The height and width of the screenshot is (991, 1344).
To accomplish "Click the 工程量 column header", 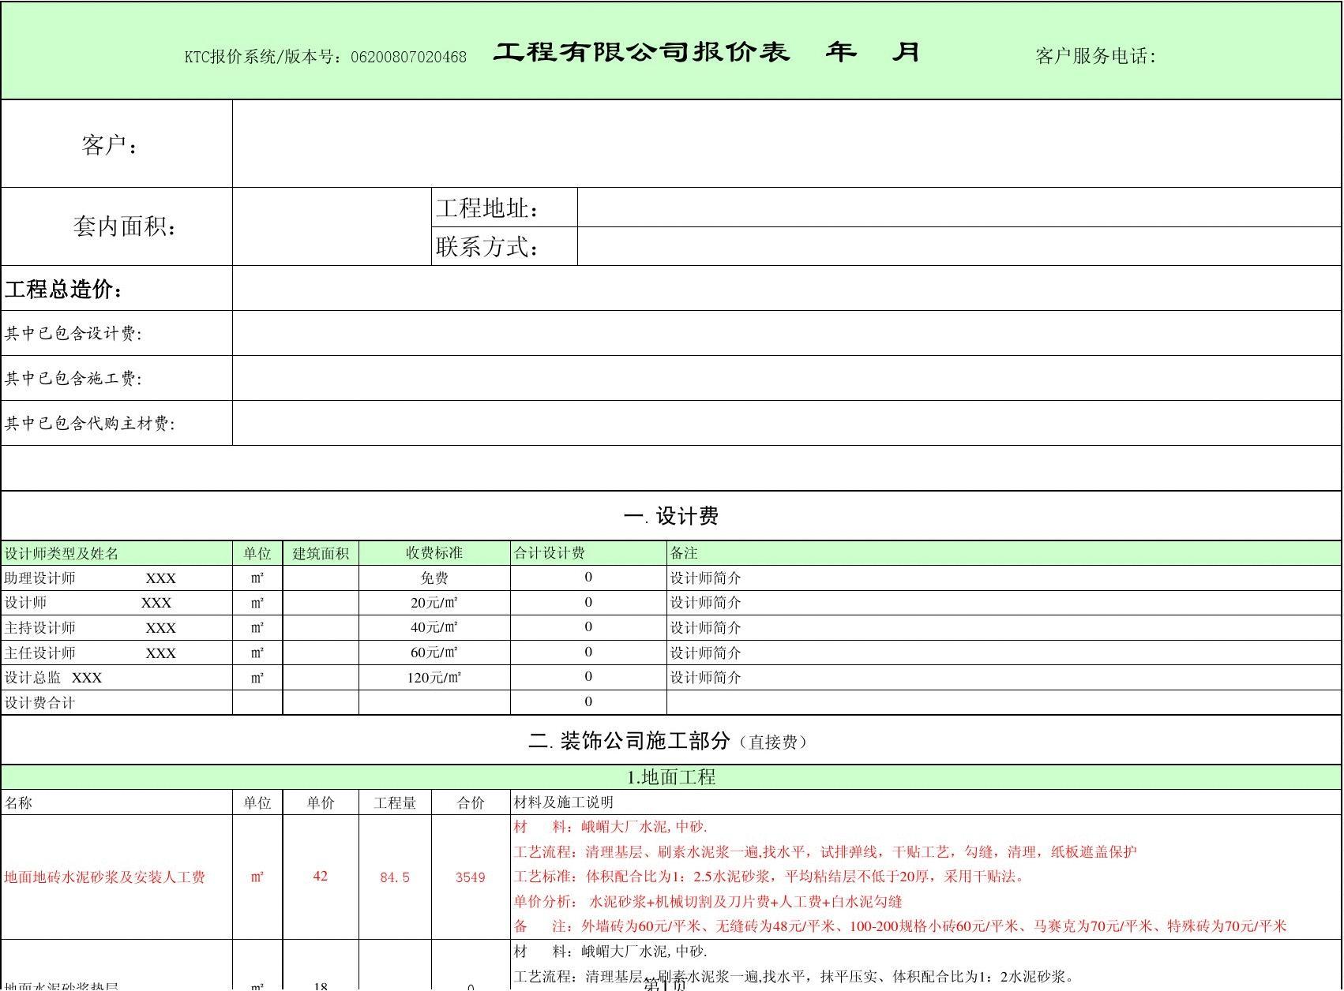I will [395, 802].
